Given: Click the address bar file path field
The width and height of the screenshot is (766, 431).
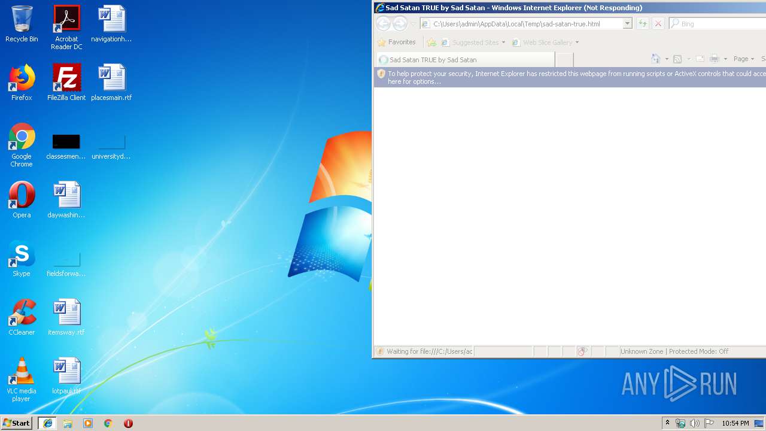Looking at the screenshot, I should (x=527, y=24).
